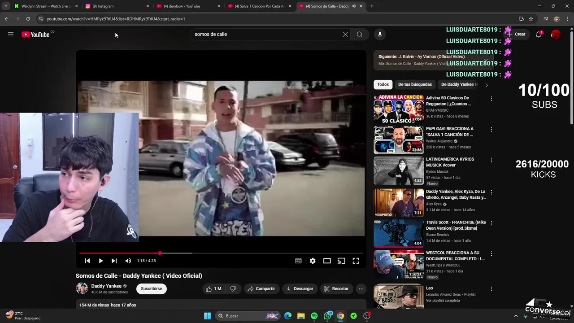Reload the page
The height and width of the screenshot is (323, 574).
[x=28, y=19]
